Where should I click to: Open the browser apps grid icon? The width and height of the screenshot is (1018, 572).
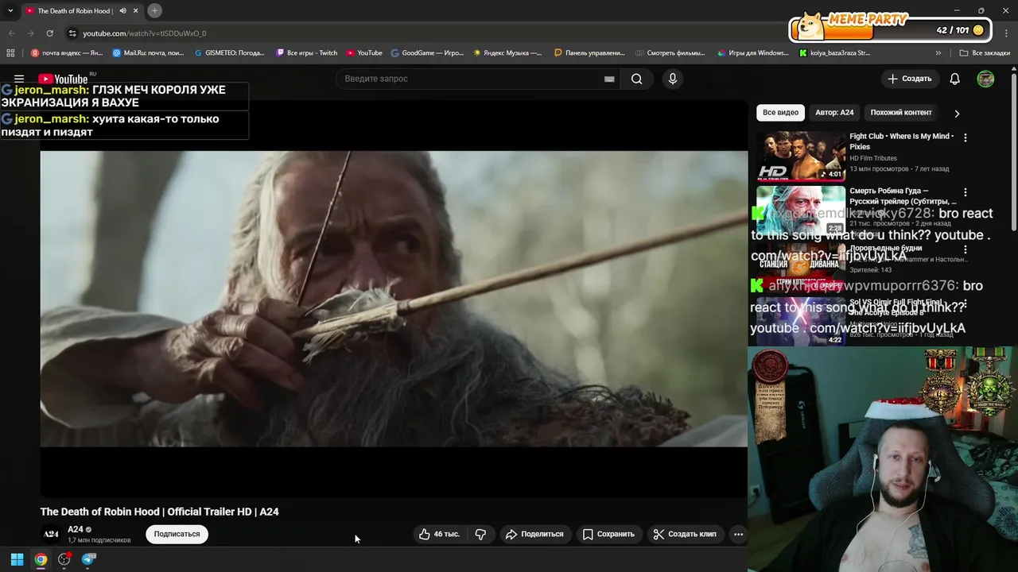click(x=10, y=53)
